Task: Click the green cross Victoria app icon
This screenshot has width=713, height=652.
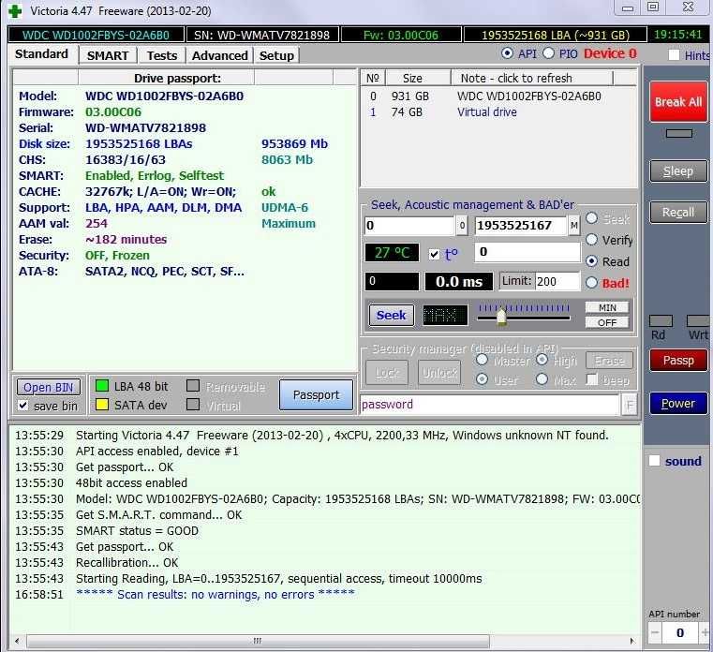Action: [15, 11]
